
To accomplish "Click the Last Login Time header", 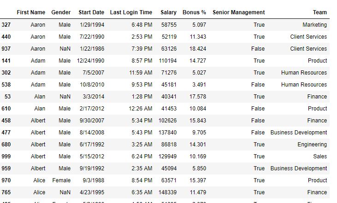I will 131,12.
